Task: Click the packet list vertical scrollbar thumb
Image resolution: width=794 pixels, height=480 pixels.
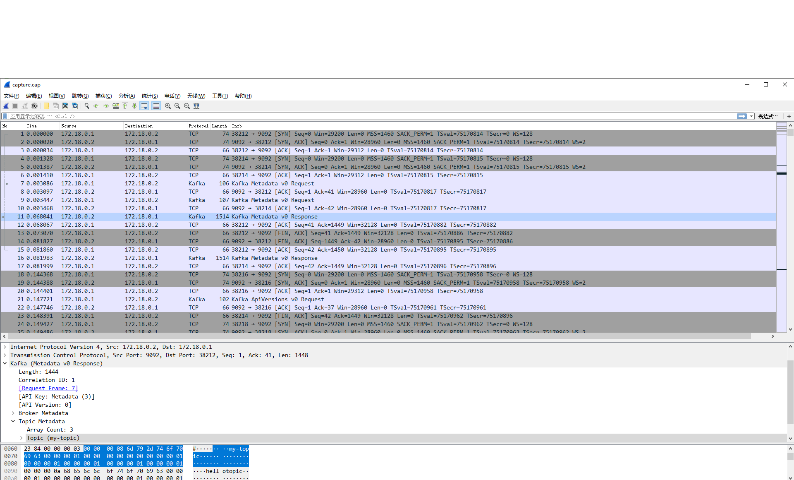Action: pos(790,132)
